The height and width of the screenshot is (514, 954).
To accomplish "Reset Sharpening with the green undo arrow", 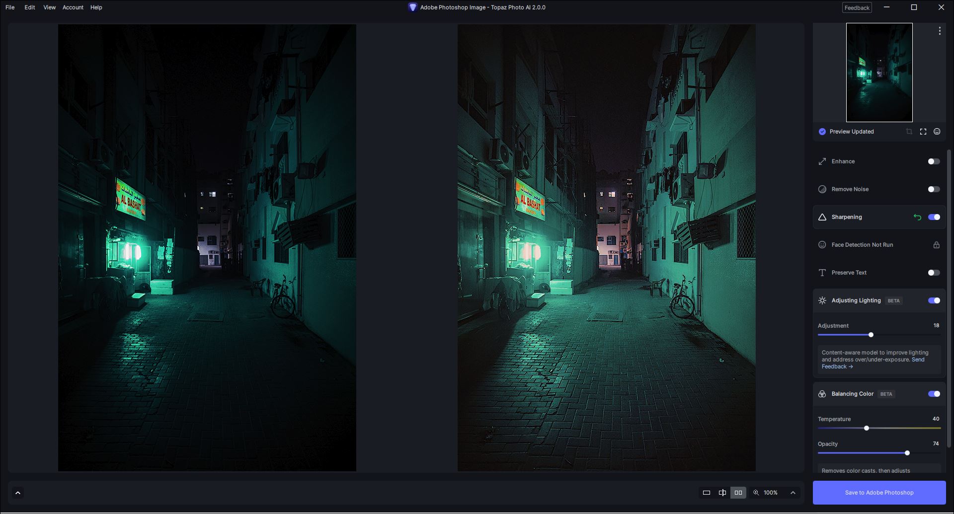I will point(917,217).
